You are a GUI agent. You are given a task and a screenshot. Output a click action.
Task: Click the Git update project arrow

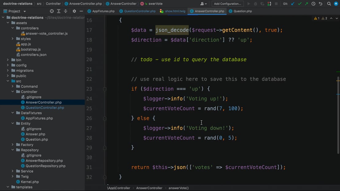point(293,4)
